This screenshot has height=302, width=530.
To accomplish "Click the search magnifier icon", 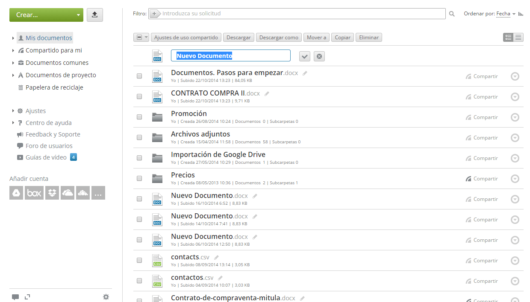I will (452, 14).
